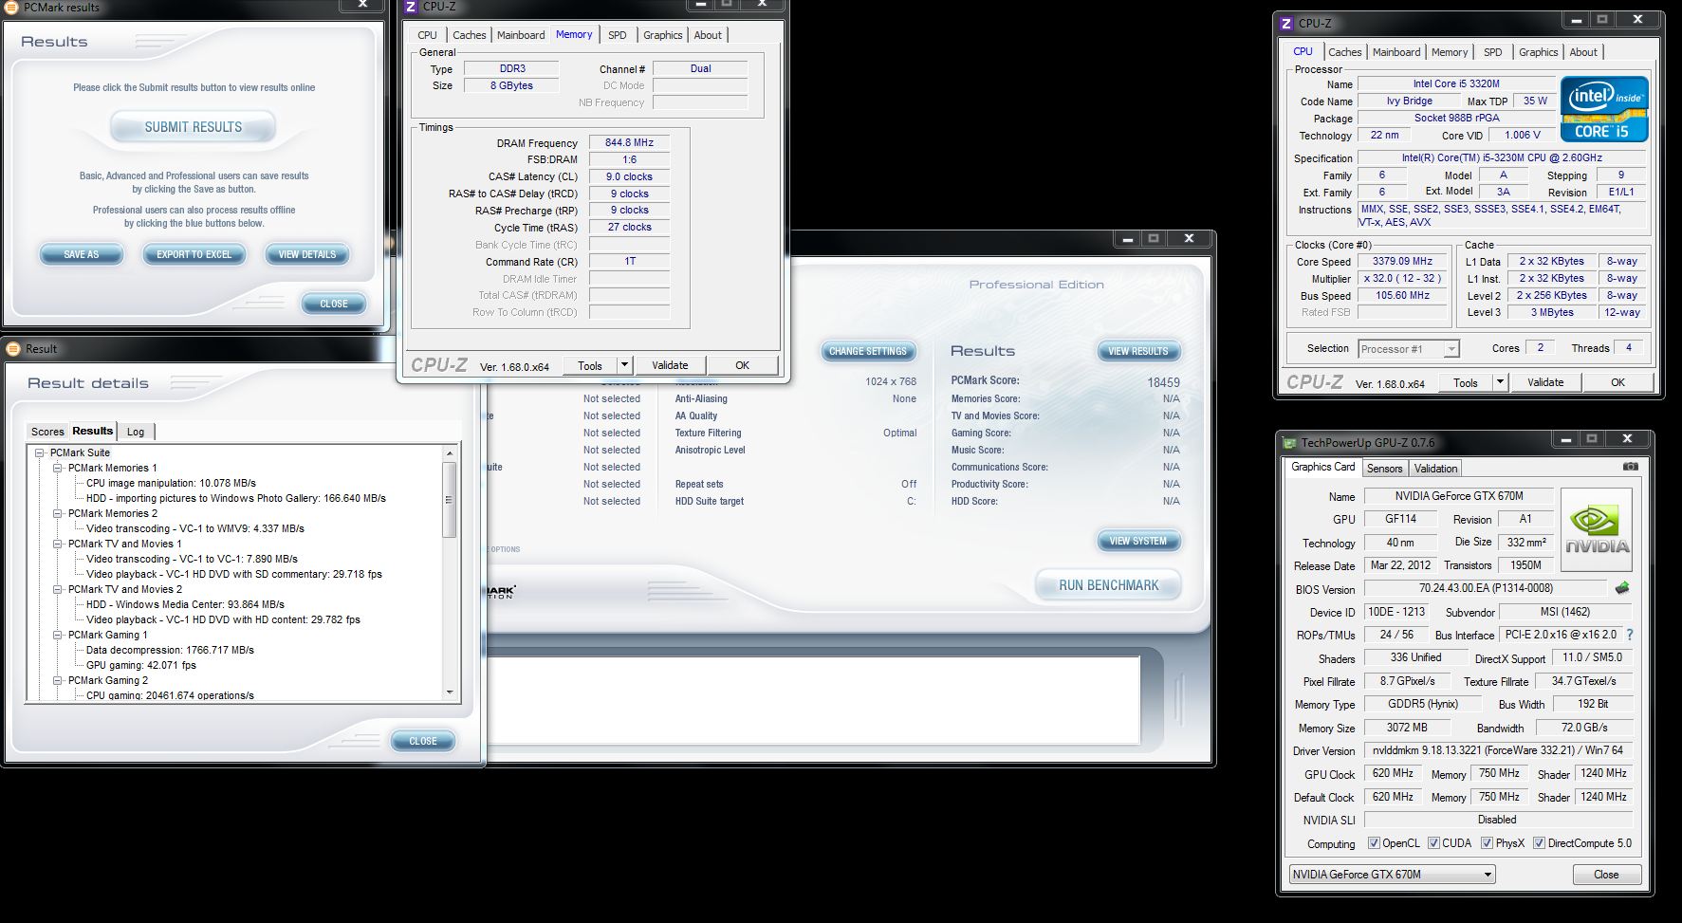Click the SAVE AS button

(82, 254)
